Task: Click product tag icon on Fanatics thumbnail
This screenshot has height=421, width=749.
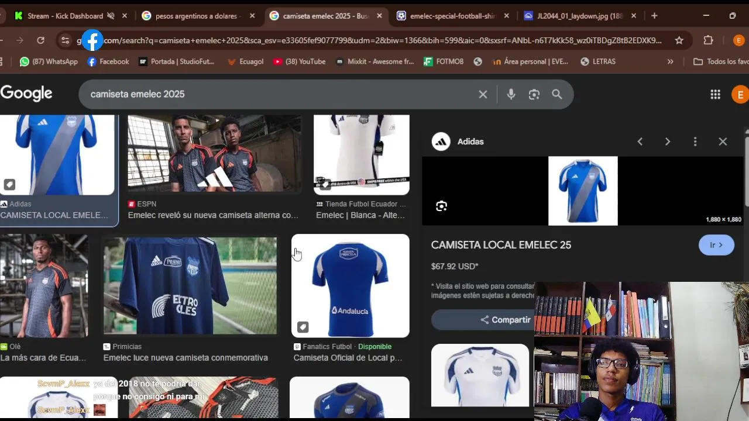Action: pyautogui.click(x=303, y=327)
